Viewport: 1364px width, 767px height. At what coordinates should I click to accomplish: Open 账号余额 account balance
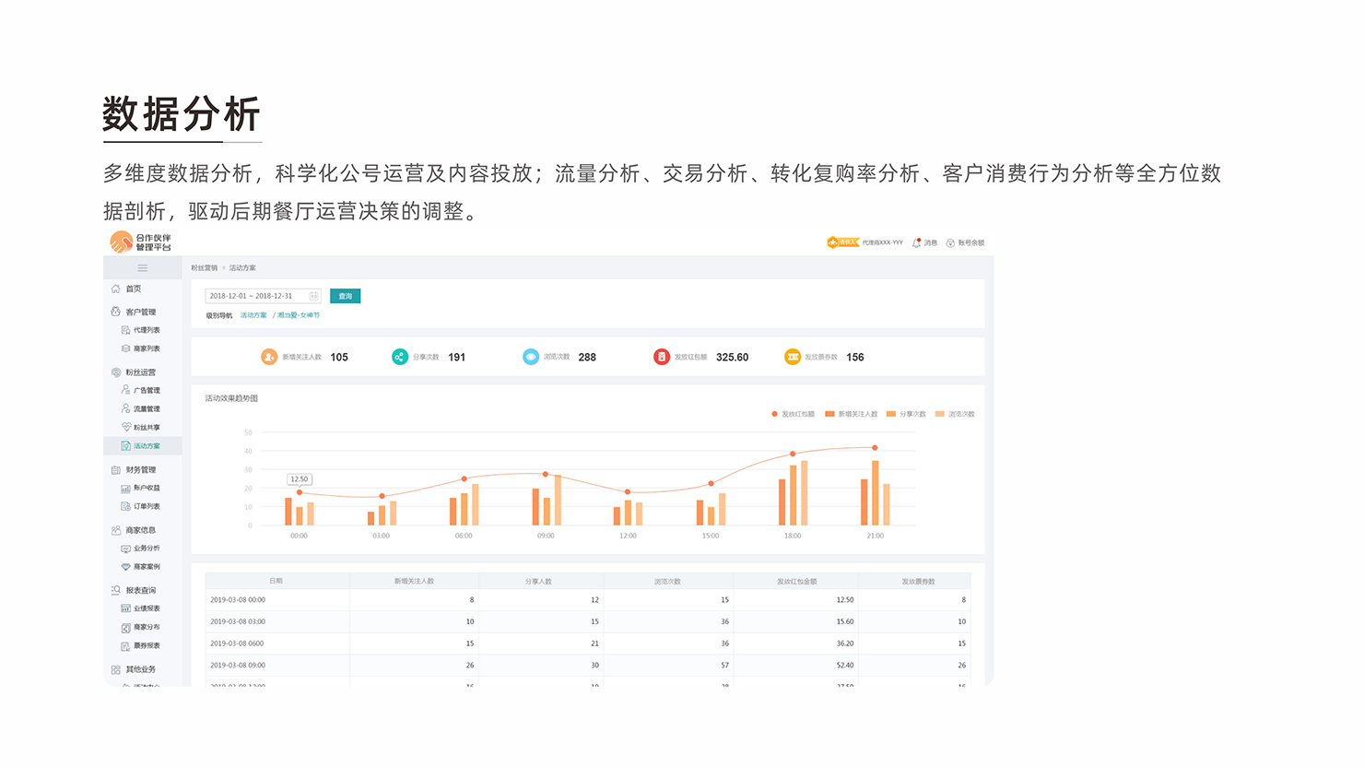pyautogui.click(x=965, y=242)
